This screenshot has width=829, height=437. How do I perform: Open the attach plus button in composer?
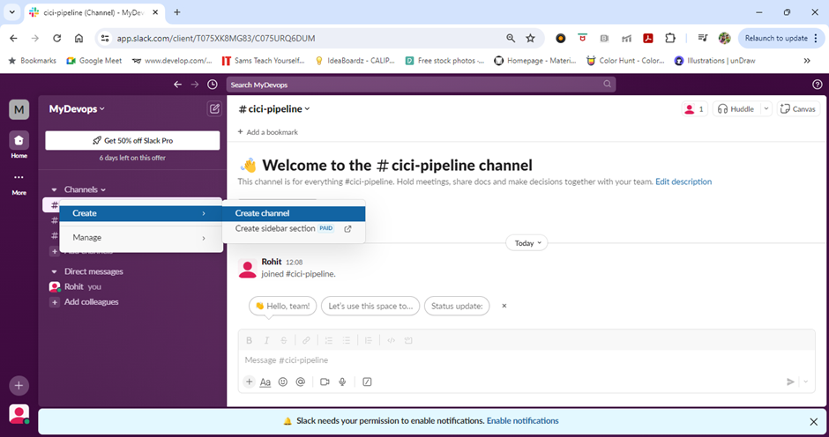click(249, 381)
